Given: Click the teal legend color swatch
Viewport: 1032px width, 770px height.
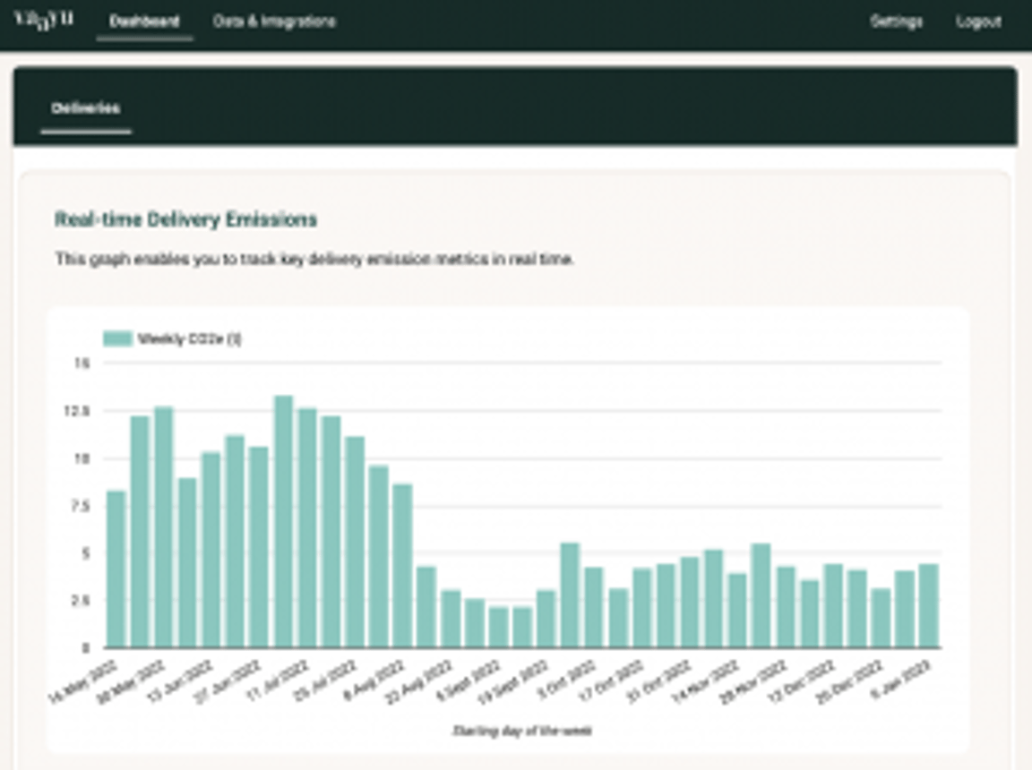Looking at the screenshot, I should (119, 338).
